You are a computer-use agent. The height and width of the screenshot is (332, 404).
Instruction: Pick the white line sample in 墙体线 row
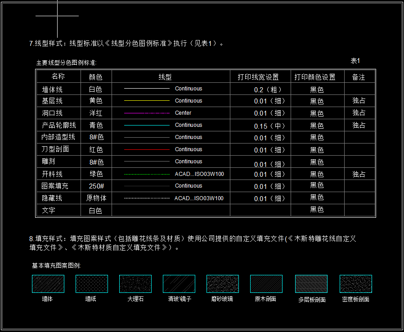(x=147, y=89)
